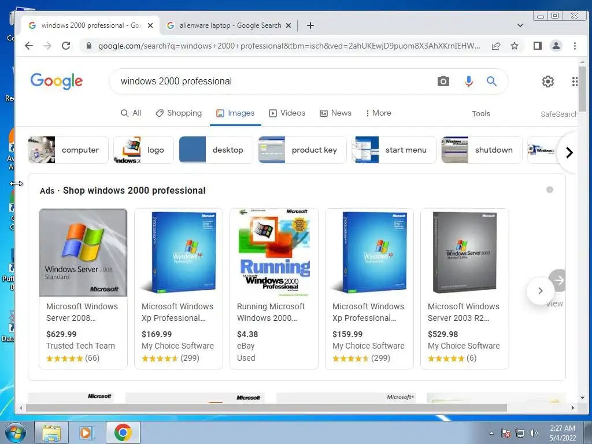The height and width of the screenshot is (444, 592).
Task: Select the windows 2000 professional tab
Action: pos(91,25)
